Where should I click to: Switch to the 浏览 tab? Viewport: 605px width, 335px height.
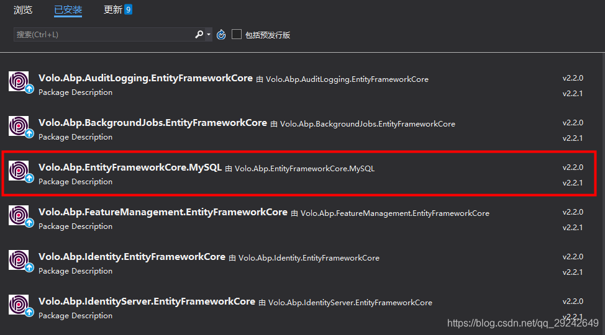pos(23,10)
